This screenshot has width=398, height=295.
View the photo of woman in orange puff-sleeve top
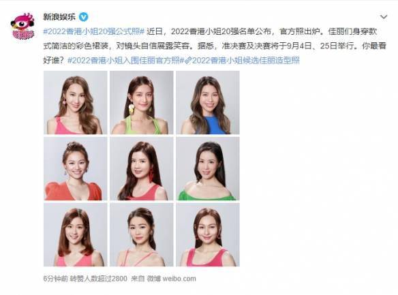click(76, 169)
